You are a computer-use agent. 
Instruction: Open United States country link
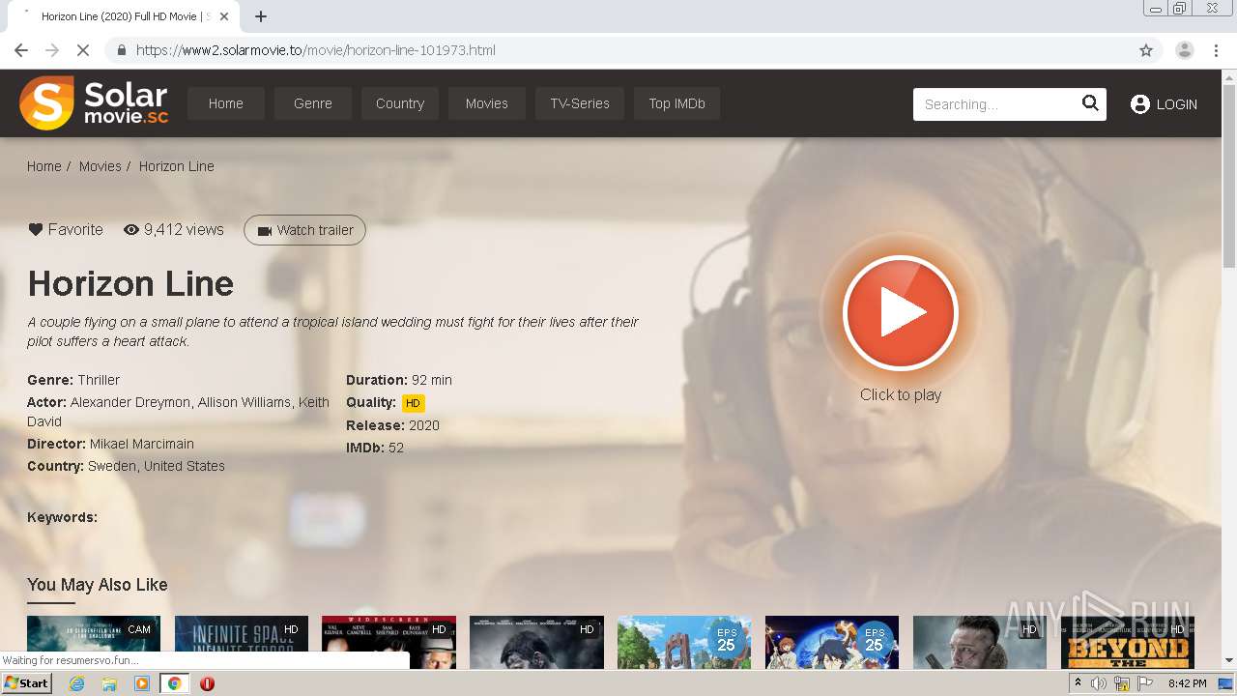pos(185,466)
